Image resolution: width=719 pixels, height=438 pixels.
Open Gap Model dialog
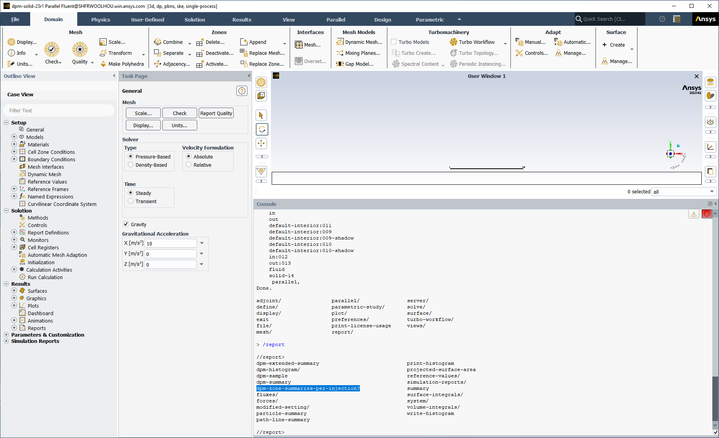coord(355,64)
